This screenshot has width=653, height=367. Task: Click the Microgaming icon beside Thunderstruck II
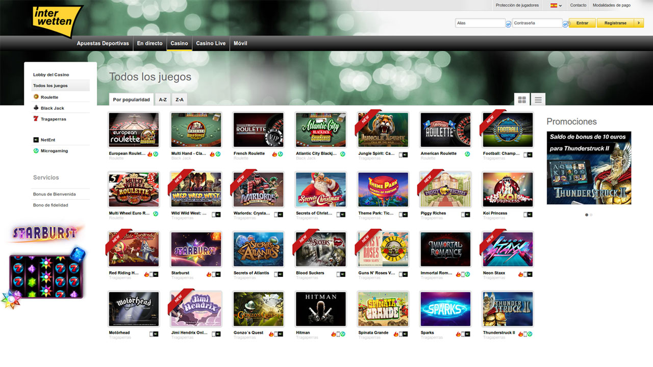click(530, 334)
